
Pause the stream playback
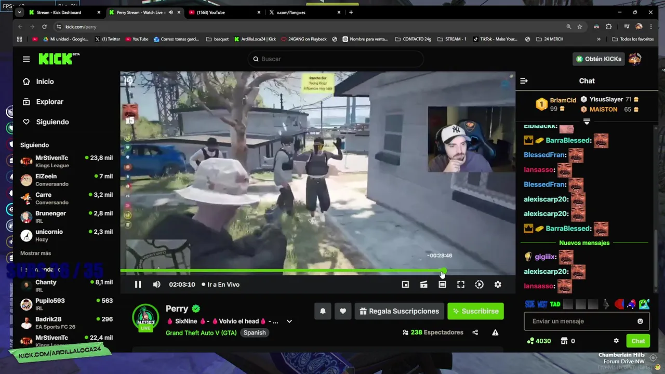pos(138,284)
